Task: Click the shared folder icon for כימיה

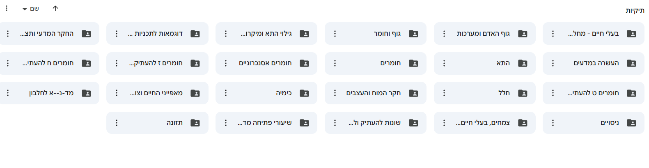Action: (304, 93)
